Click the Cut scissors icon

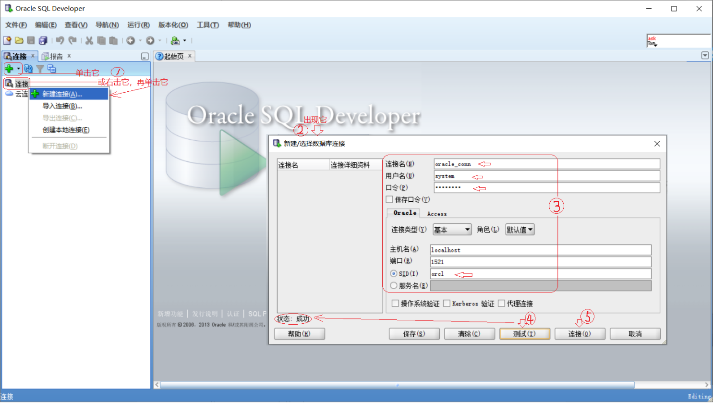pyautogui.click(x=89, y=40)
